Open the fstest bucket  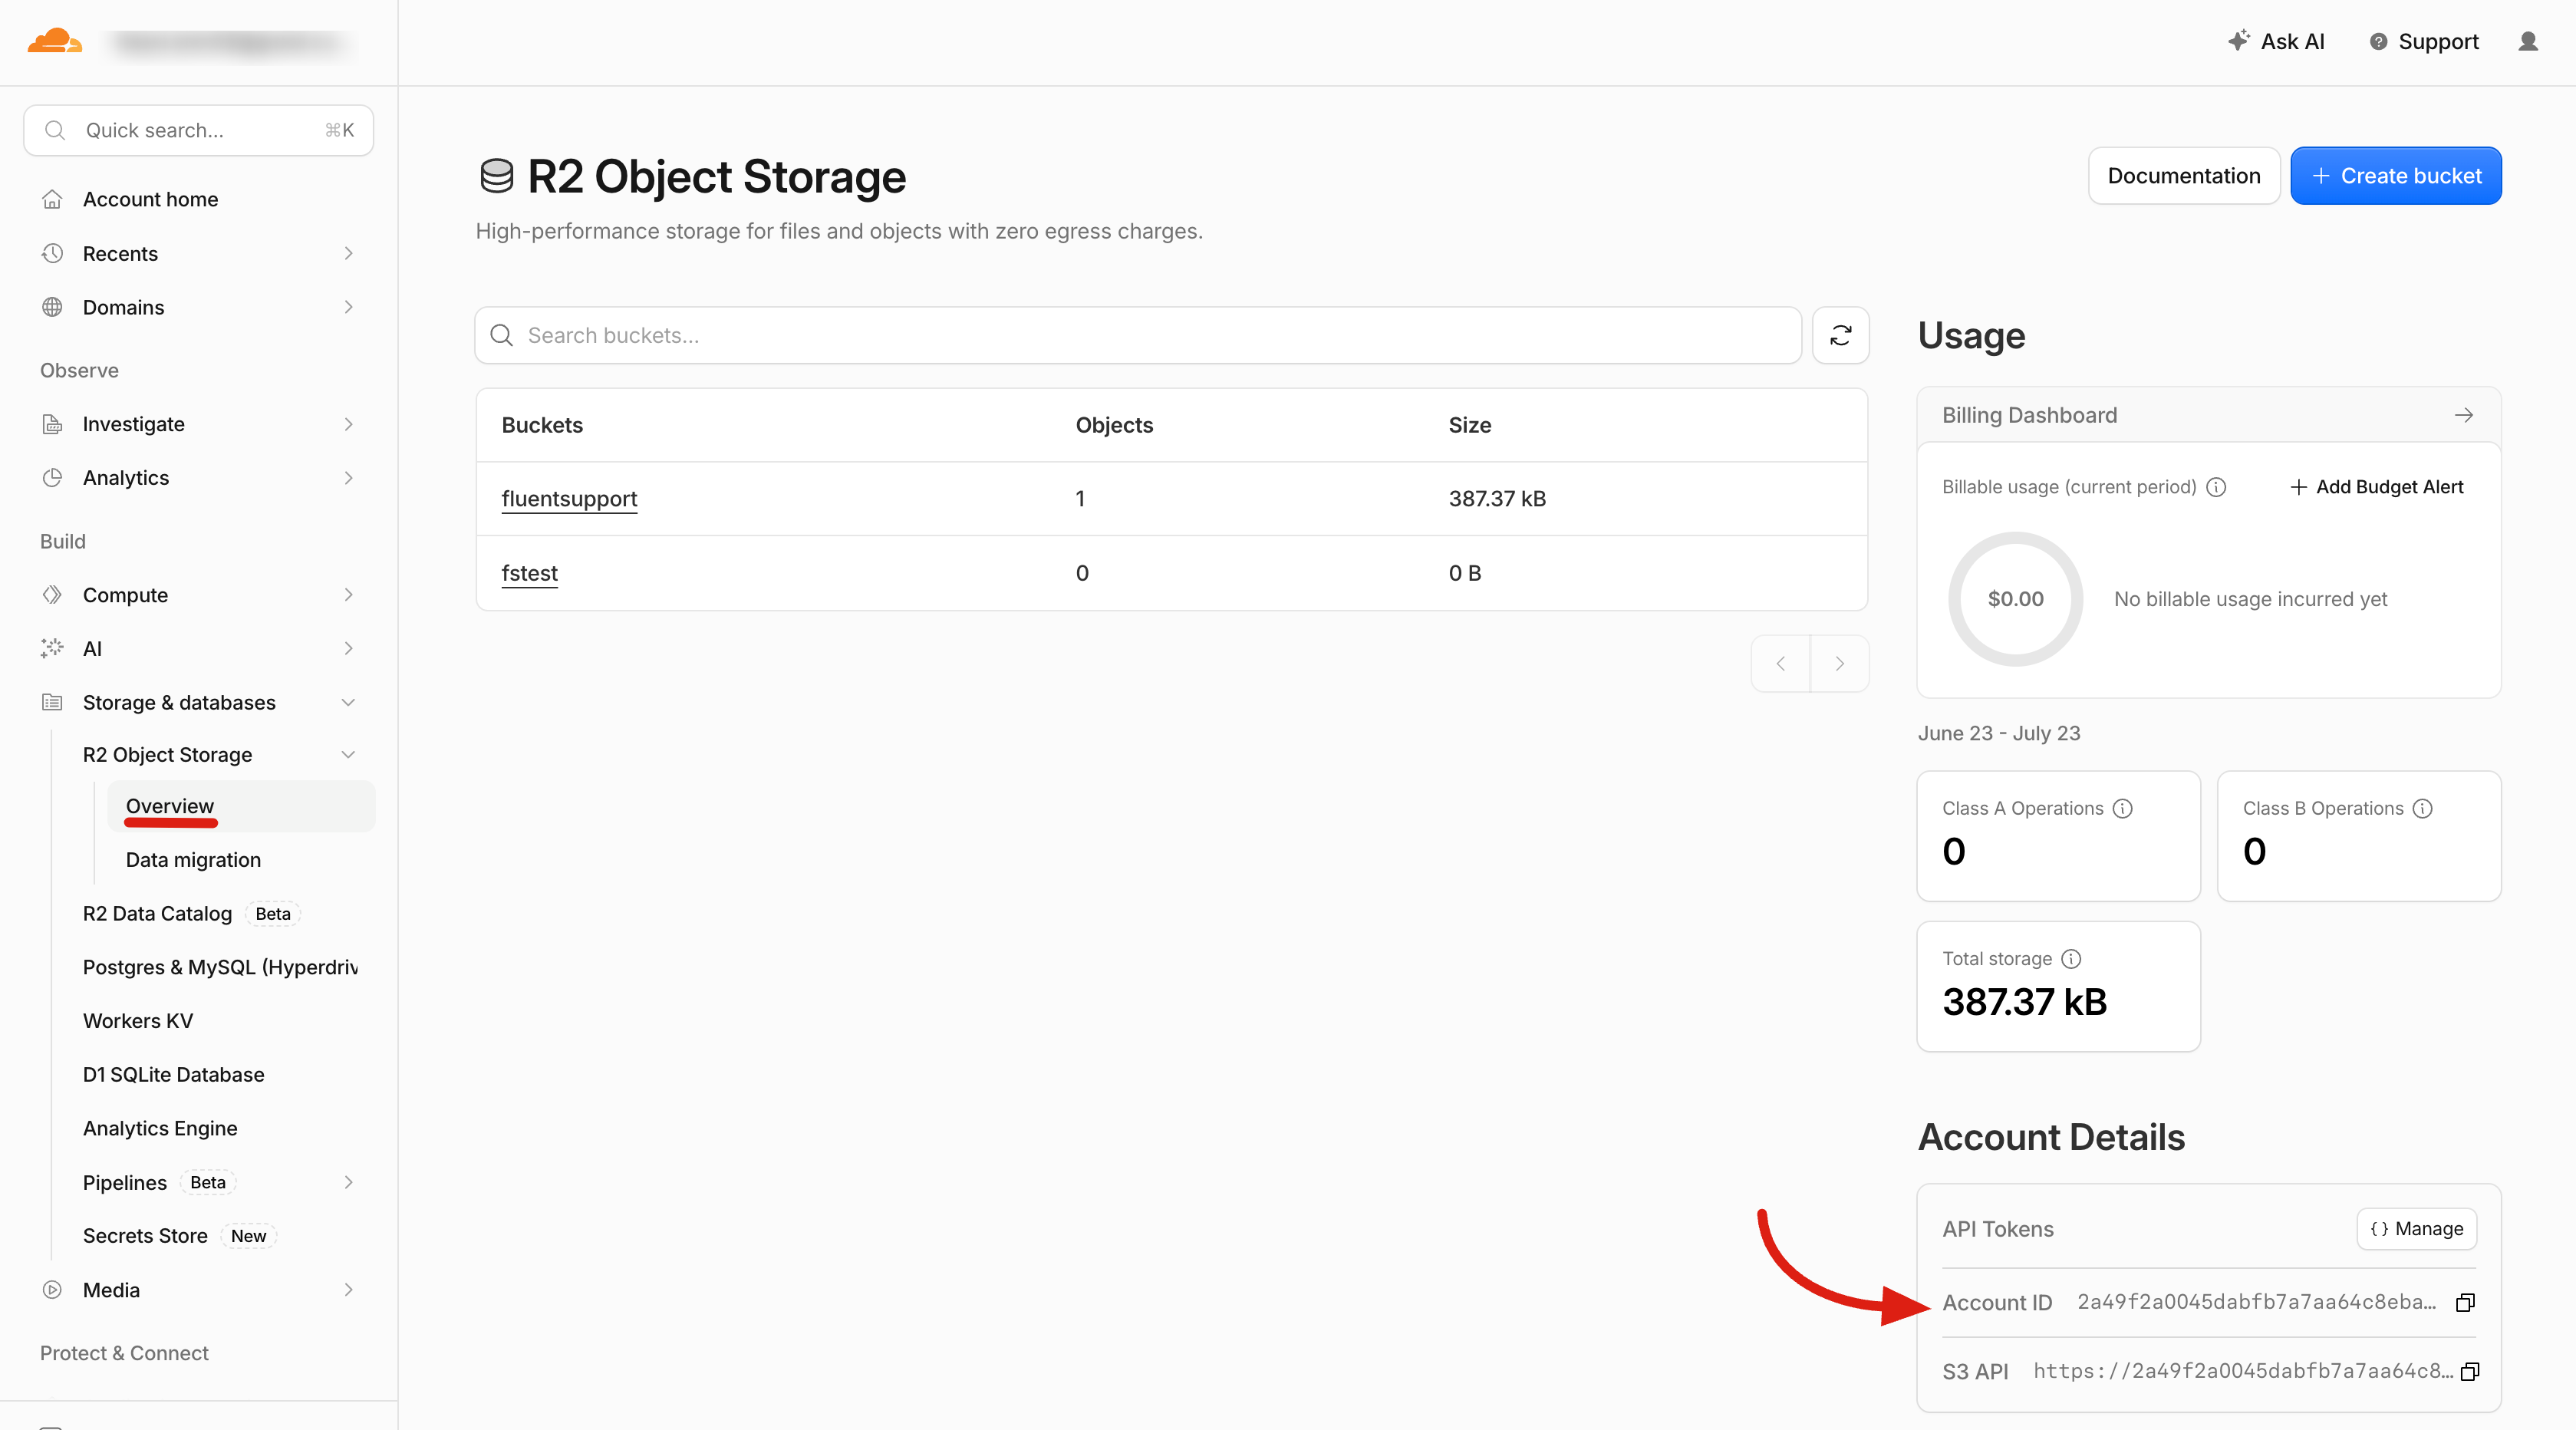pos(529,573)
